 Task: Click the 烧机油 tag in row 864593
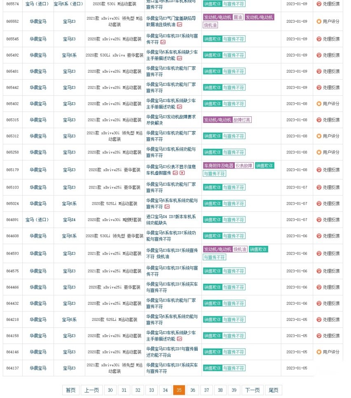tap(240, 250)
